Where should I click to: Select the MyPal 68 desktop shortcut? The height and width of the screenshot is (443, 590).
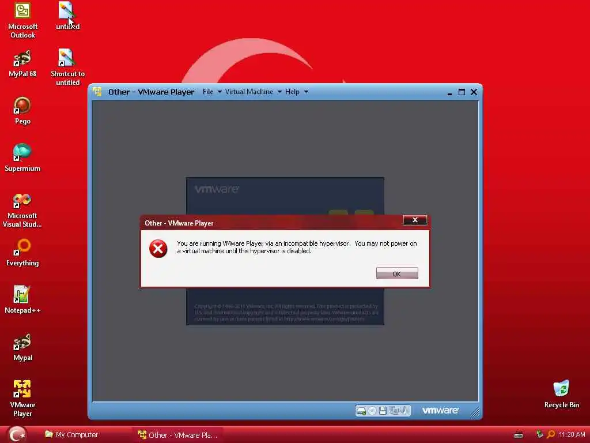(x=22, y=63)
